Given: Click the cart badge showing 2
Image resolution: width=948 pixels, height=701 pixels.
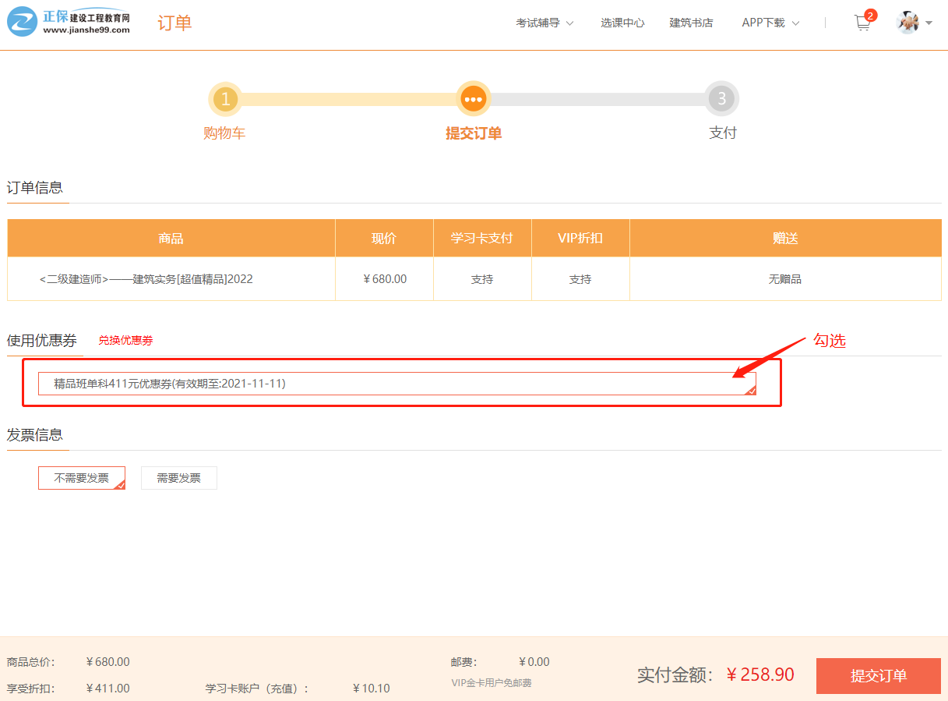Looking at the screenshot, I should 870,14.
